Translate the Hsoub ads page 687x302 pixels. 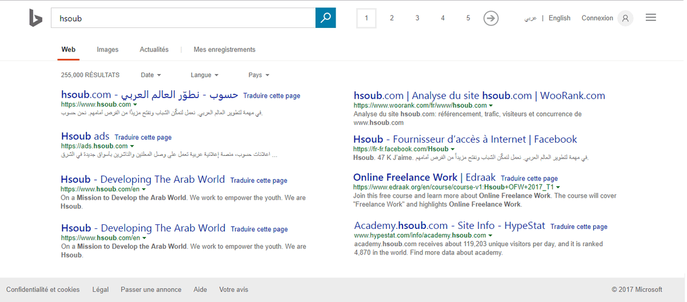[x=143, y=138]
